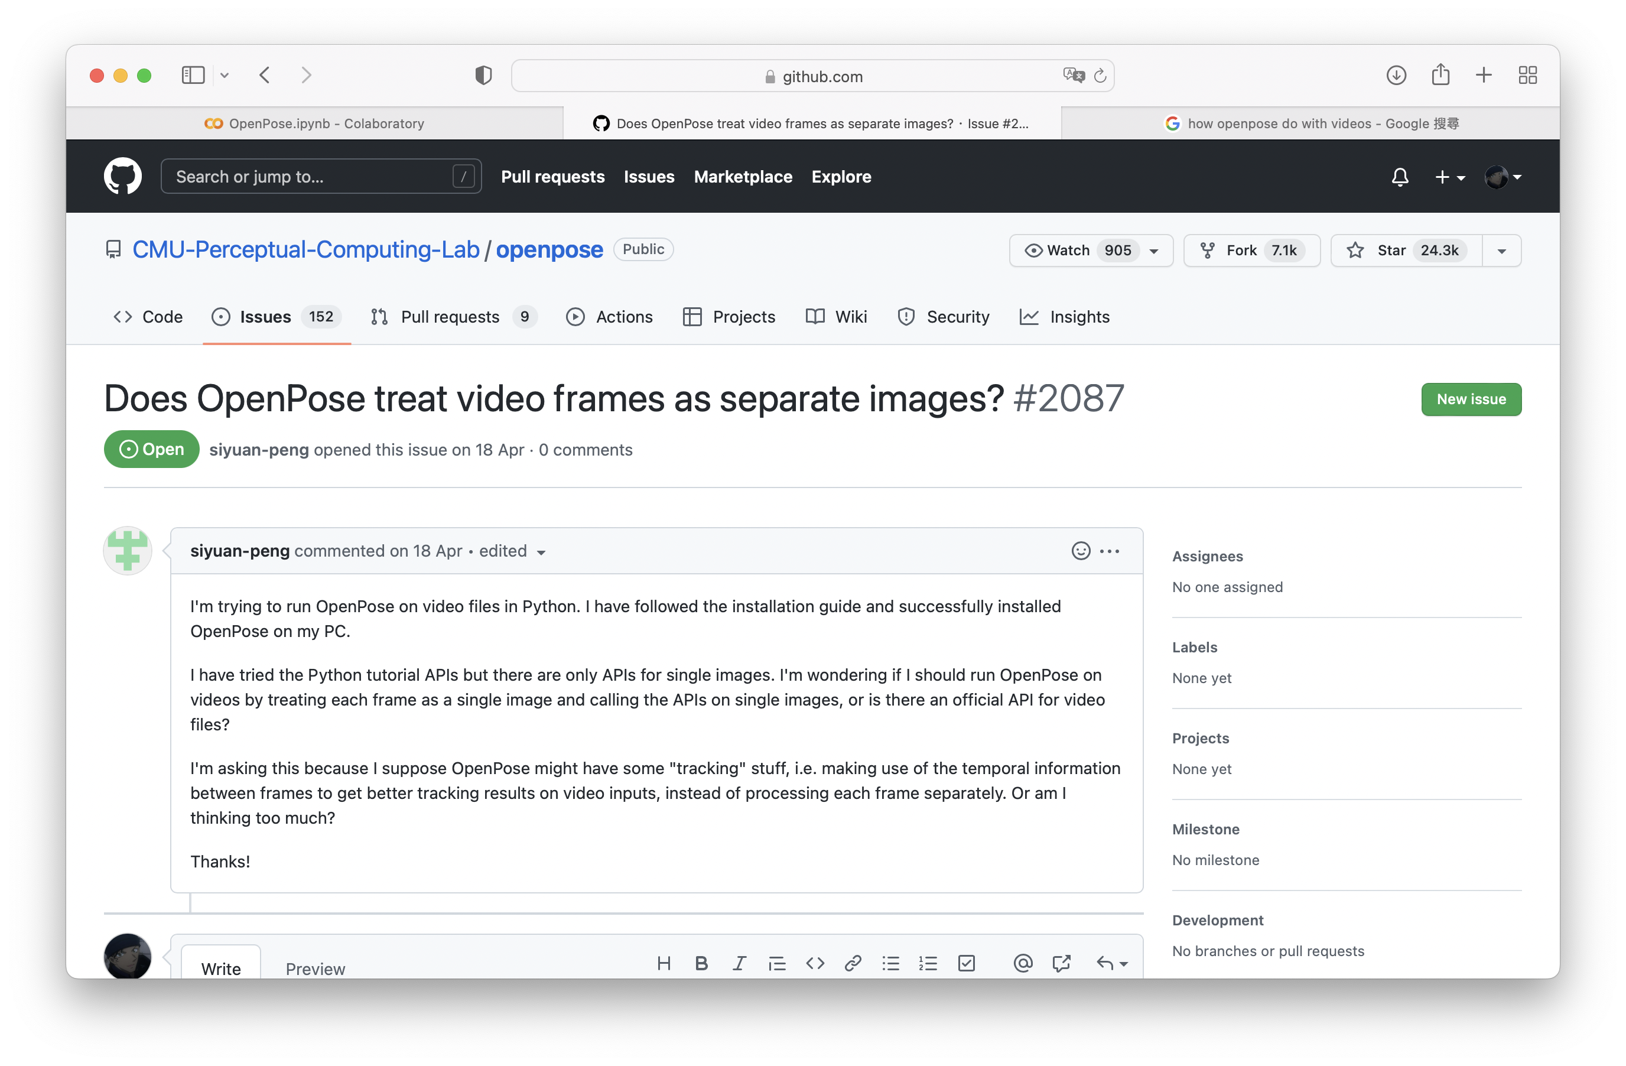This screenshot has width=1626, height=1066.
Task: Select the OpenPose issue #2087 browser tab
Action: point(812,123)
